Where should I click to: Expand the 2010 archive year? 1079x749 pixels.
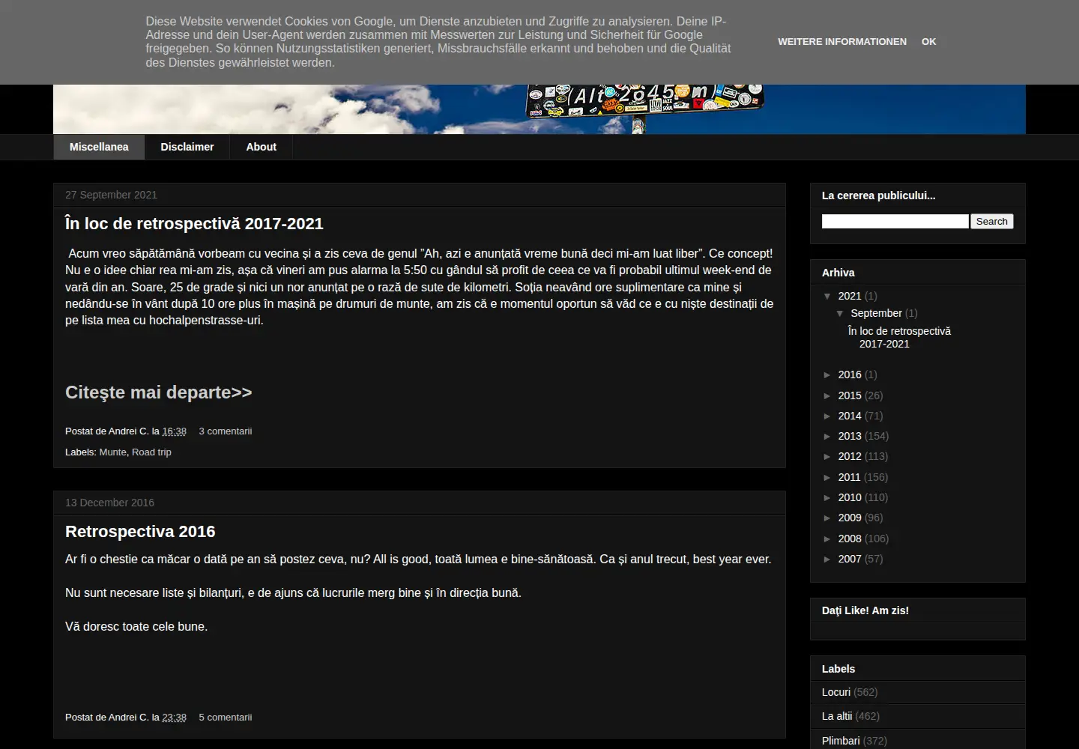pos(827,497)
